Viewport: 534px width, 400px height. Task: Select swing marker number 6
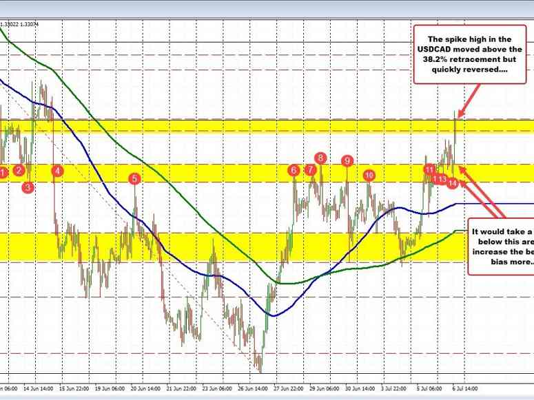(294, 170)
